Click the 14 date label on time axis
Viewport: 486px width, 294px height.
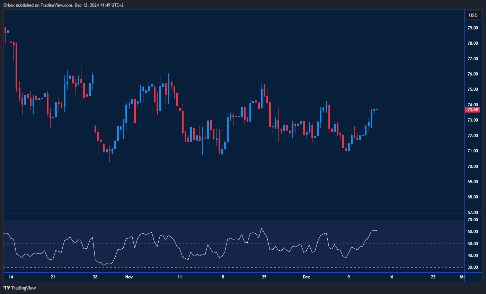tap(11, 277)
